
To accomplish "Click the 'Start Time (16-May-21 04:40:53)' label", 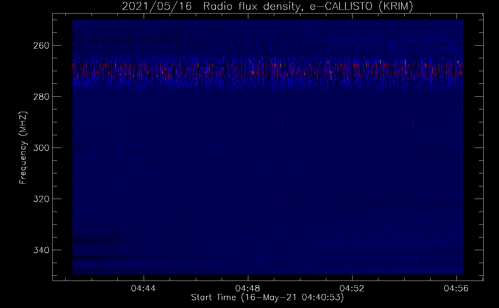I will click(x=267, y=298).
